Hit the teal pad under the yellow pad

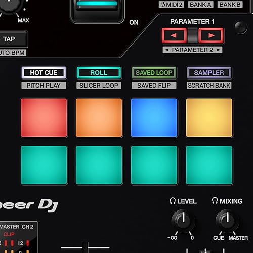click(209, 165)
